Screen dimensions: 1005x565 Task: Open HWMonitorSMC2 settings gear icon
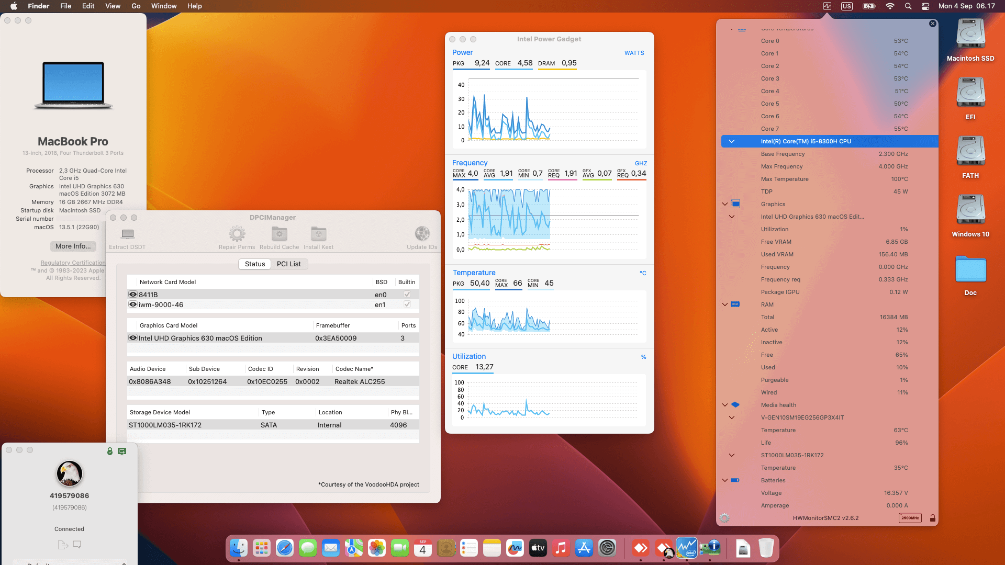point(724,518)
